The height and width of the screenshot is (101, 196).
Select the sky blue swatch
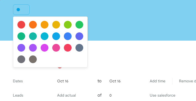(x=56, y=36)
